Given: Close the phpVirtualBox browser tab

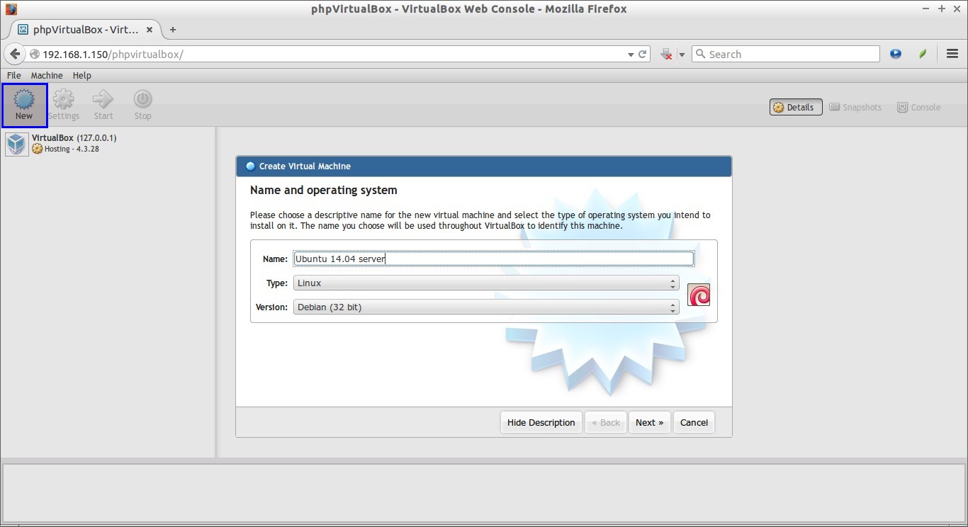Looking at the screenshot, I should (x=150, y=30).
